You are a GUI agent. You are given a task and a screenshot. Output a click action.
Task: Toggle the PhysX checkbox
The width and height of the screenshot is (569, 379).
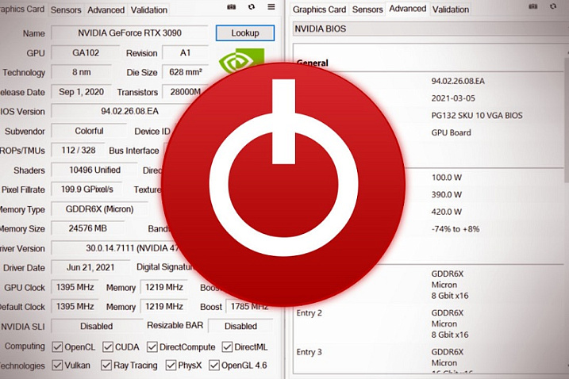coord(171,365)
